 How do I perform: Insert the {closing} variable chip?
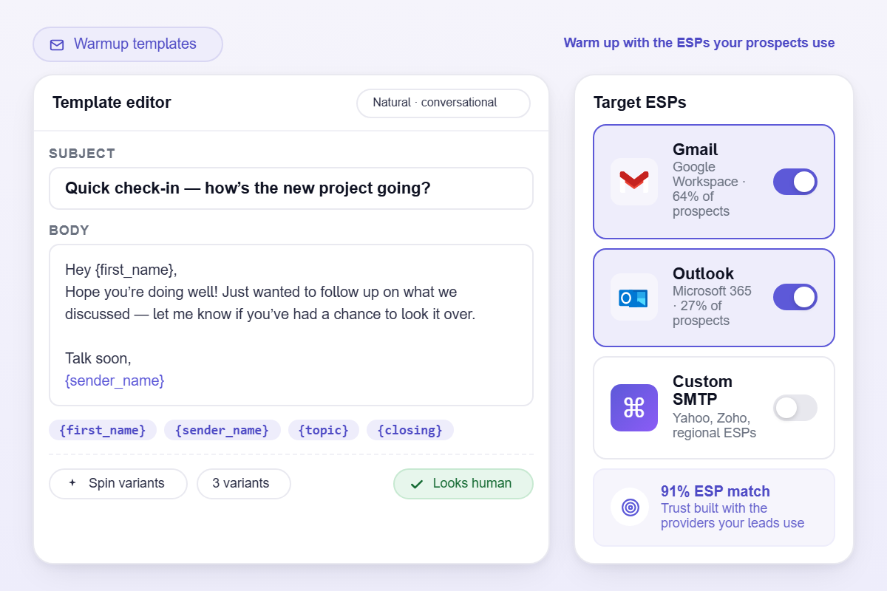pyautogui.click(x=410, y=430)
